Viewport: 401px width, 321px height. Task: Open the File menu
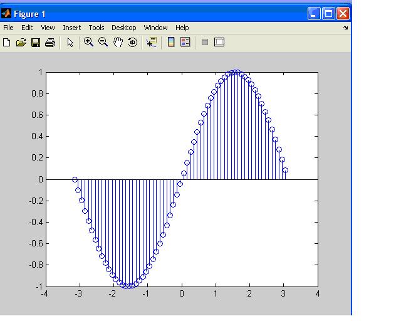[8, 28]
